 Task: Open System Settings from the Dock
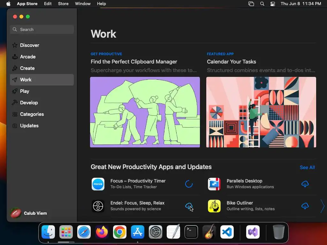156,232
